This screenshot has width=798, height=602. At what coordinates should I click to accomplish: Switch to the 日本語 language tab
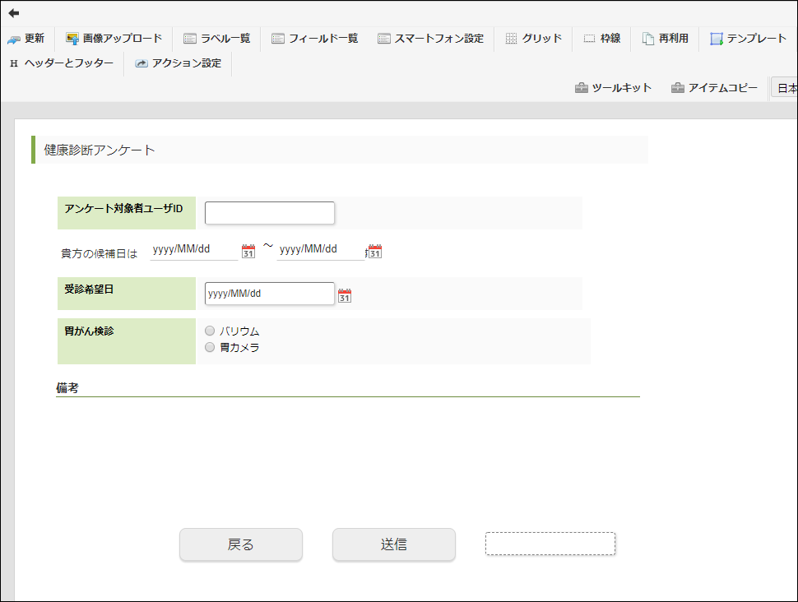click(x=786, y=86)
